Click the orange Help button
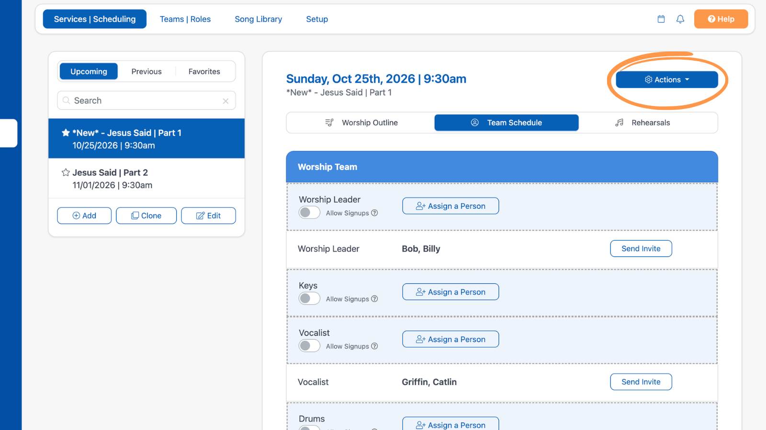766x430 pixels. (x=721, y=19)
